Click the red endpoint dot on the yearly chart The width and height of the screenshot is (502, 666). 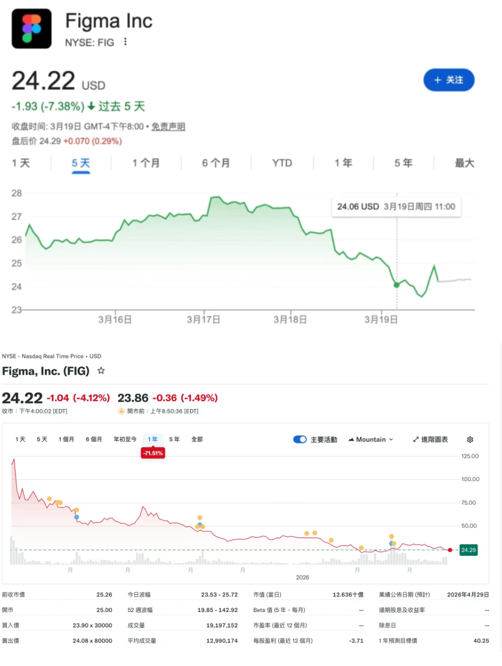pyautogui.click(x=450, y=550)
